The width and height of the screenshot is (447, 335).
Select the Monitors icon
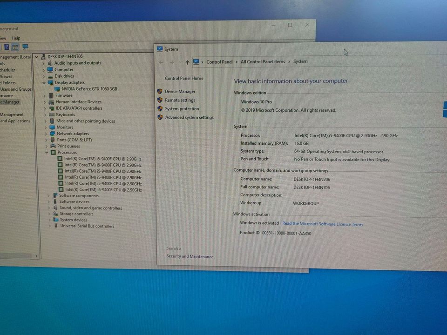(x=52, y=127)
